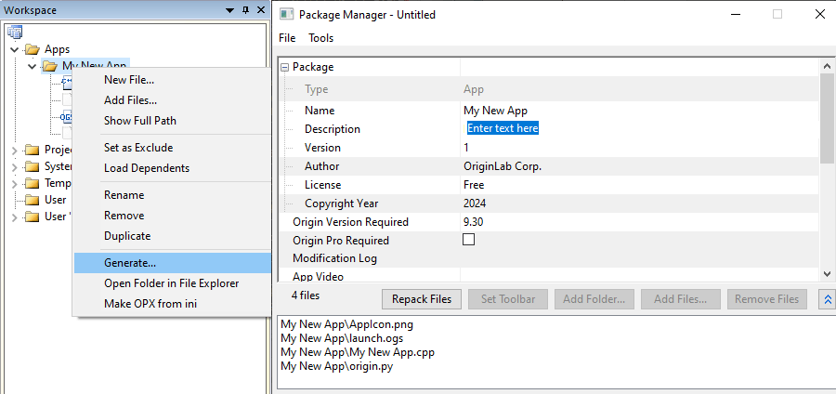Click the Package Manager title bar icon

click(286, 14)
